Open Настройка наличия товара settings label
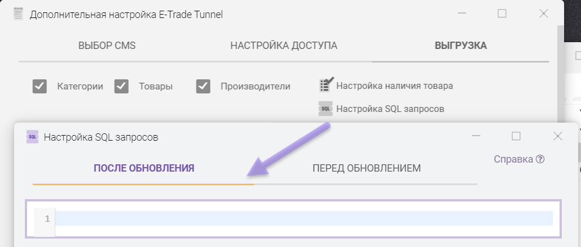 click(394, 86)
